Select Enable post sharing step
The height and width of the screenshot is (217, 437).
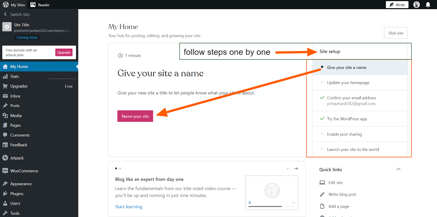click(x=360, y=134)
